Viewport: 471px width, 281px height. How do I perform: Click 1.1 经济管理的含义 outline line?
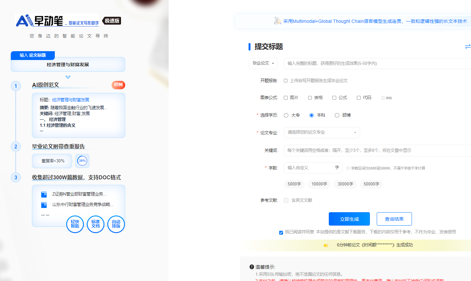[x=57, y=125]
